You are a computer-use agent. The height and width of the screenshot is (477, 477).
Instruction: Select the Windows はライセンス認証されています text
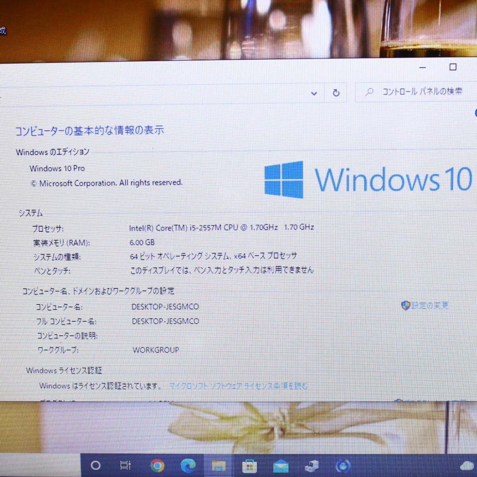coord(101,386)
